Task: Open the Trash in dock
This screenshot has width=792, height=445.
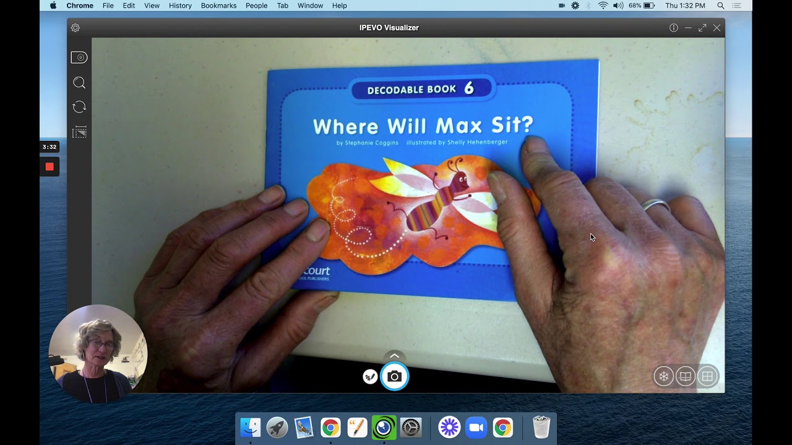Action: 541,427
